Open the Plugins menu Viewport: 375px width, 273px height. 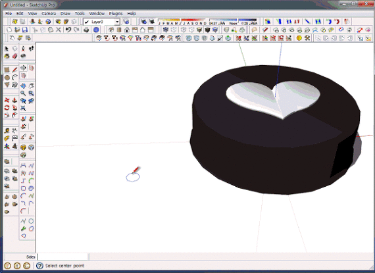pyautogui.click(x=116, y=14)
